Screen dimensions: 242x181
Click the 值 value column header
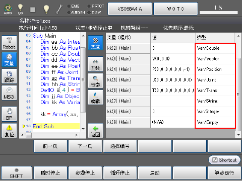pos(173,38)
